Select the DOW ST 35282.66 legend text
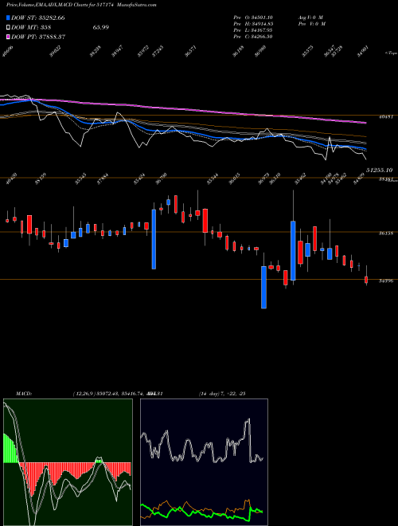This screenshot has width=398, height=526. (38, 18)
